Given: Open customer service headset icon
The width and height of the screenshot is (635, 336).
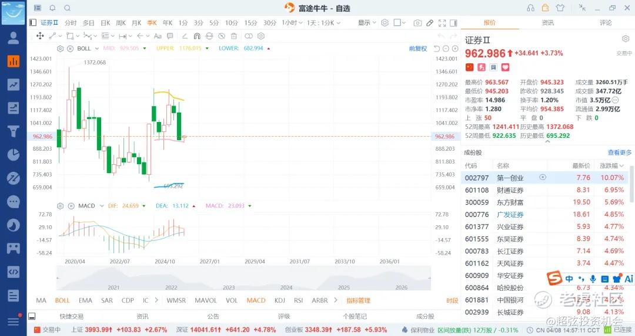Looking at the screenshot, I should 531,8.
